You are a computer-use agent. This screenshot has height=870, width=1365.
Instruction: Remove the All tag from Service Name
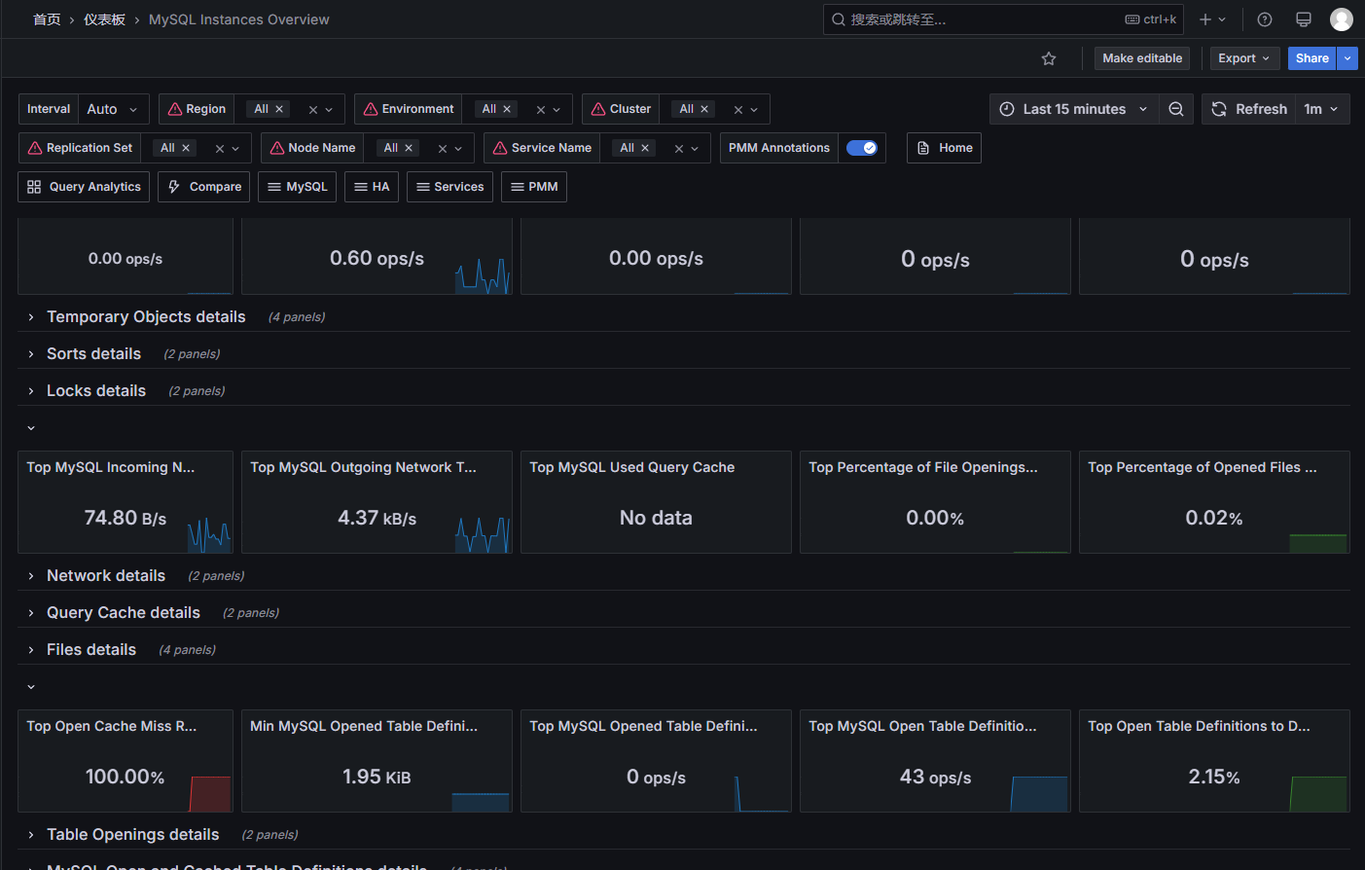(x=645, y=148)
